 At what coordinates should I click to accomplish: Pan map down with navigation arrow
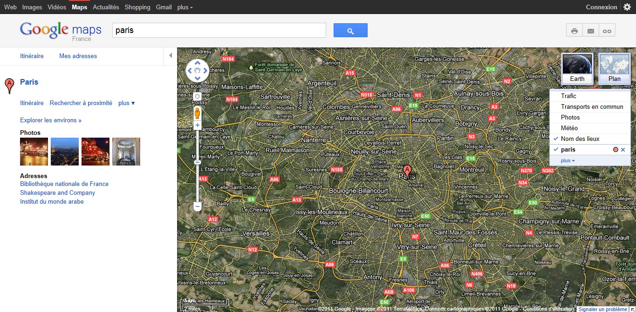pos(198,79)
